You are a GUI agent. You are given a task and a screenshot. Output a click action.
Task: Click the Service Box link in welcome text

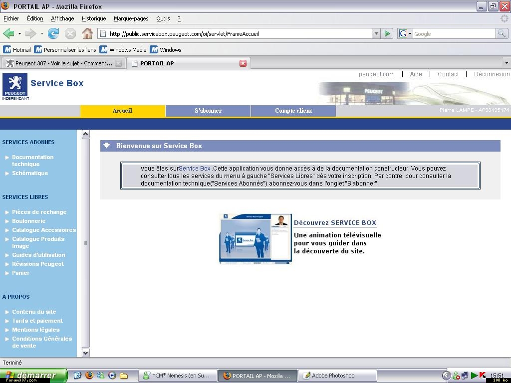[x=195, y=169]
